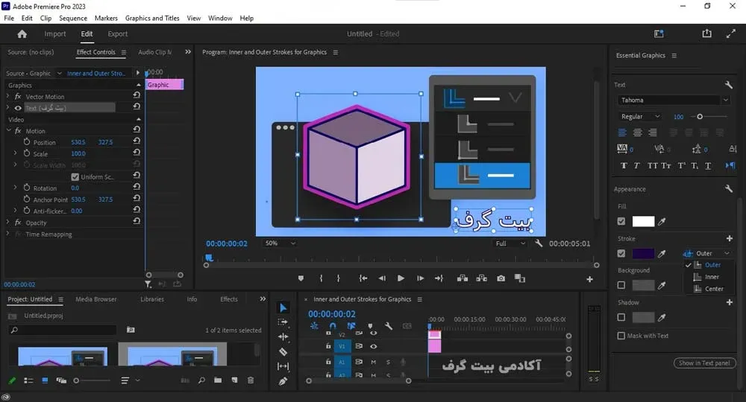Create New Bin folder icon
Screen dimensions: 746x402
coord(217,380)
